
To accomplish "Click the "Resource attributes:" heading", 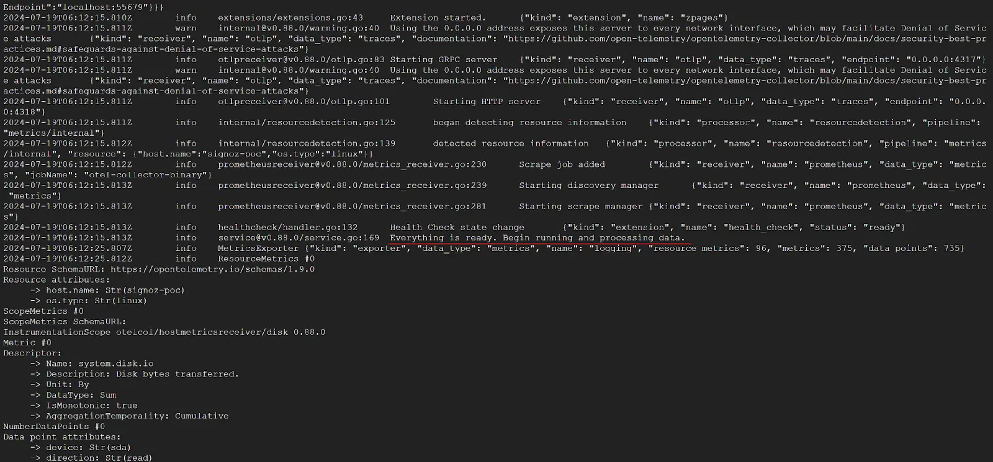I will (x=56, y=280).
